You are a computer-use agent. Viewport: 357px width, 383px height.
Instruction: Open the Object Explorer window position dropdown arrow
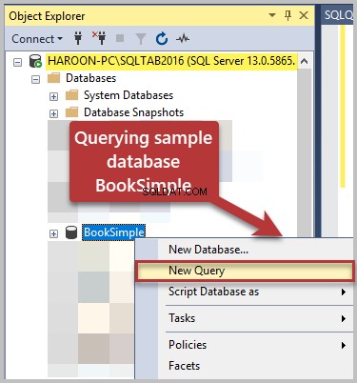[x=272, y=15]
